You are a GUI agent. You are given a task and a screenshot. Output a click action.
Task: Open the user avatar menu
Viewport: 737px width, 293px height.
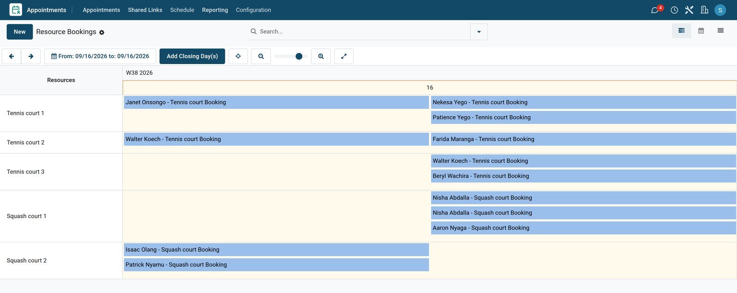(720, 10)
